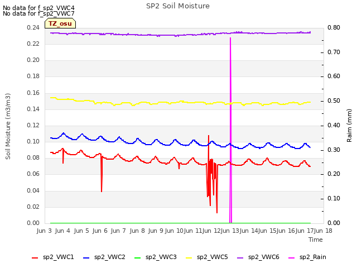
Task: Click the Jun 3 x-axis tick label
Action: (44, 231)
